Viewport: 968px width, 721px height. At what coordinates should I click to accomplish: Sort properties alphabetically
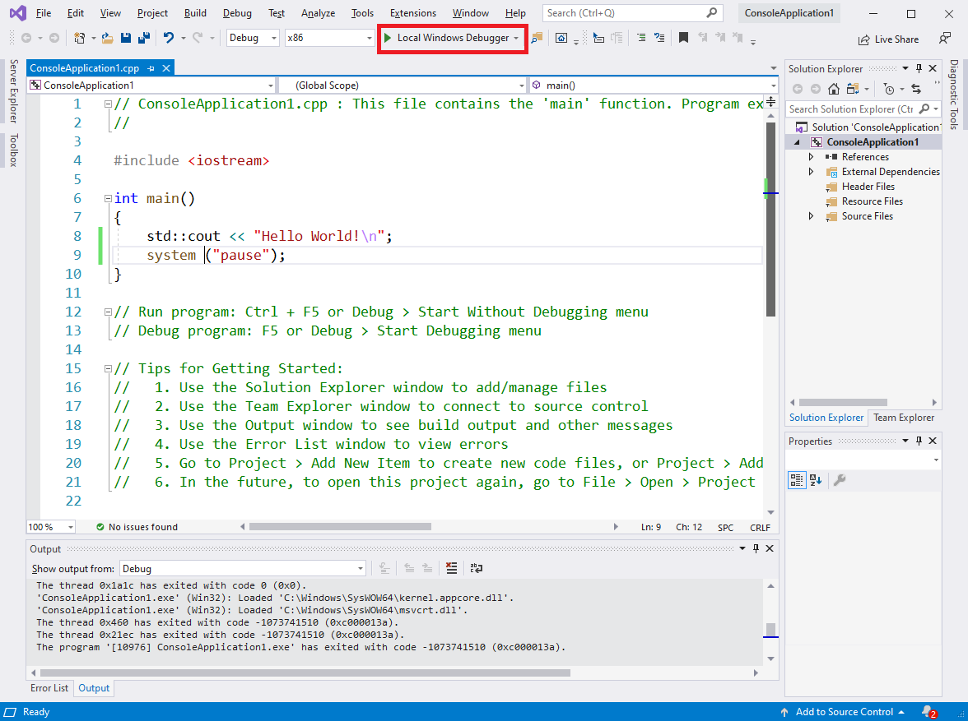point(816,480)
